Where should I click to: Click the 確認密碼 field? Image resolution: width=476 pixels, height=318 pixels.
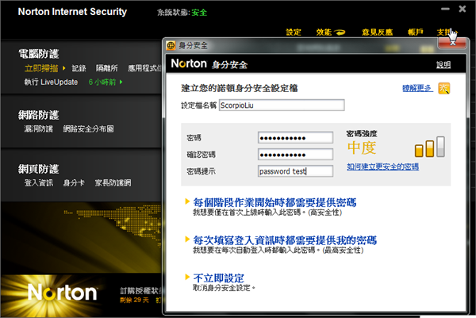click(295, 155)
